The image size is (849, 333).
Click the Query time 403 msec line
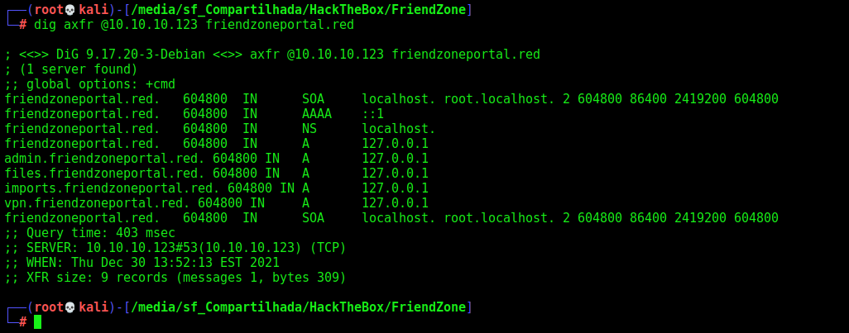[x=90, y=233]
